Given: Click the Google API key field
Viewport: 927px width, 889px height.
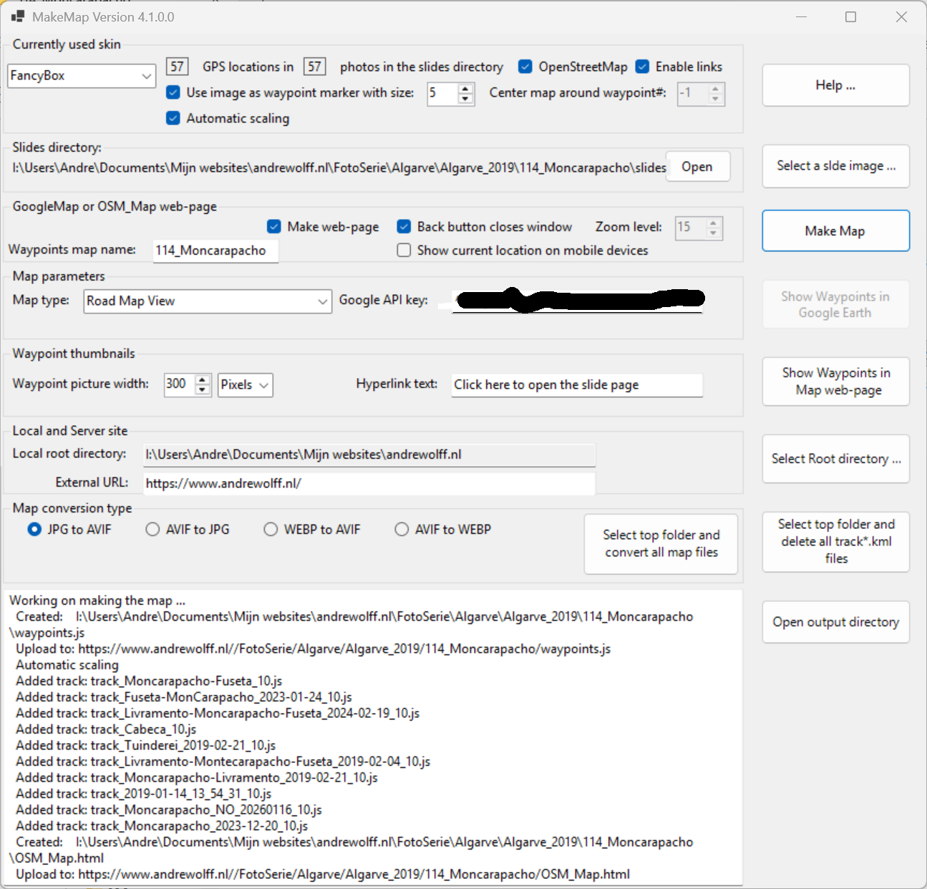Looking at the screenshot, I should click(577, 301).
